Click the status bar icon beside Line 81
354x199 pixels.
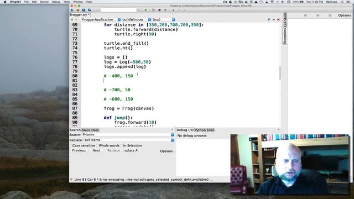pos(71,180)
